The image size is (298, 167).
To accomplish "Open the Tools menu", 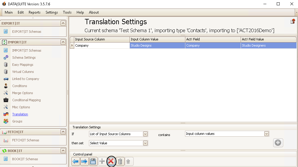I will point(67,12).
